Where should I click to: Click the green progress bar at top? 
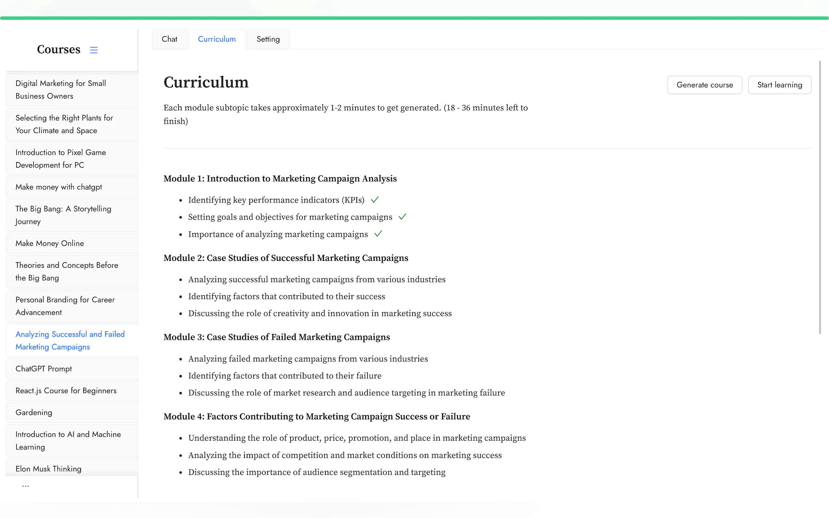click(414, 18)
